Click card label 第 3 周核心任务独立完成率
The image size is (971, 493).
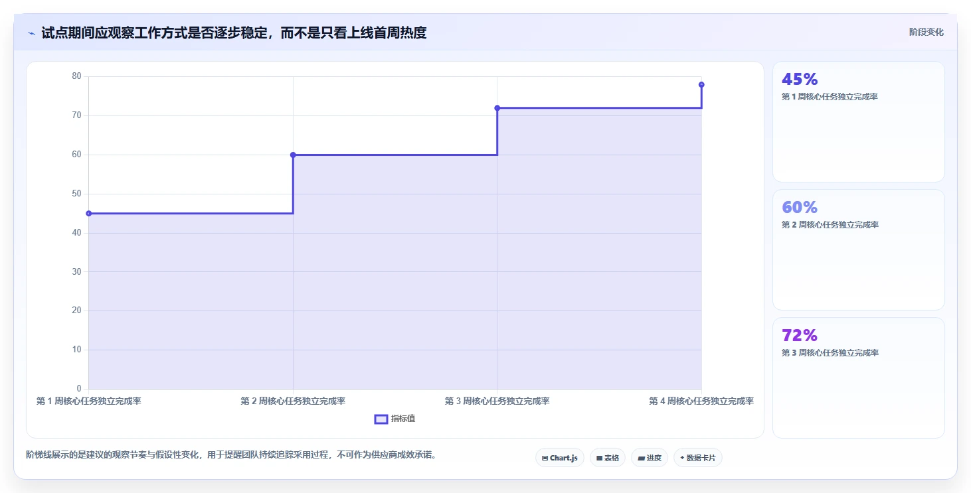[x=830, y=353]
